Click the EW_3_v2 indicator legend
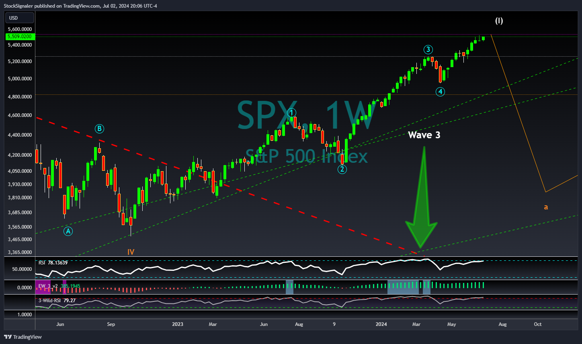Viewport: 582px width, 344px height. coord(59,286)
